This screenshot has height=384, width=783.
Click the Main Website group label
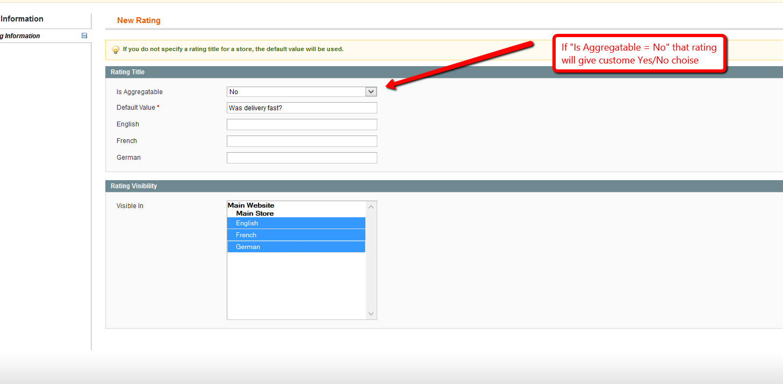(251, 205)
